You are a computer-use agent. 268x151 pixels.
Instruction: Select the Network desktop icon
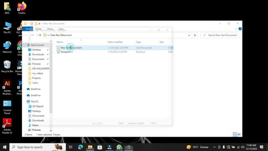click(7, 47)
